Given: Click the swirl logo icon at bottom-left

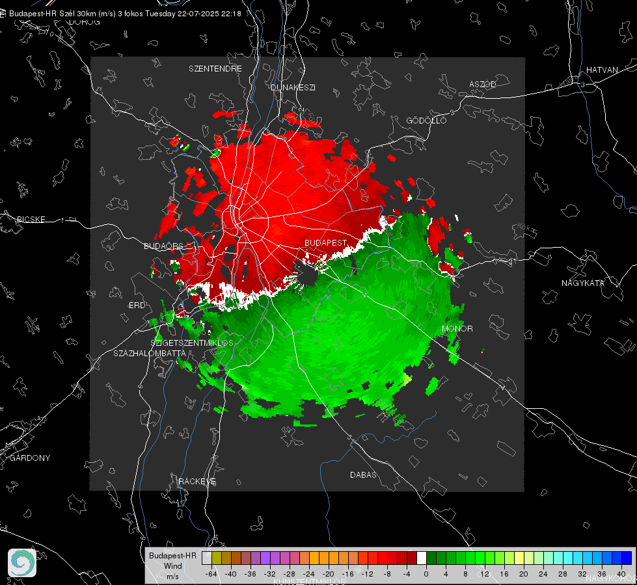Looking at the screenshot, I should tap(22, 563).
